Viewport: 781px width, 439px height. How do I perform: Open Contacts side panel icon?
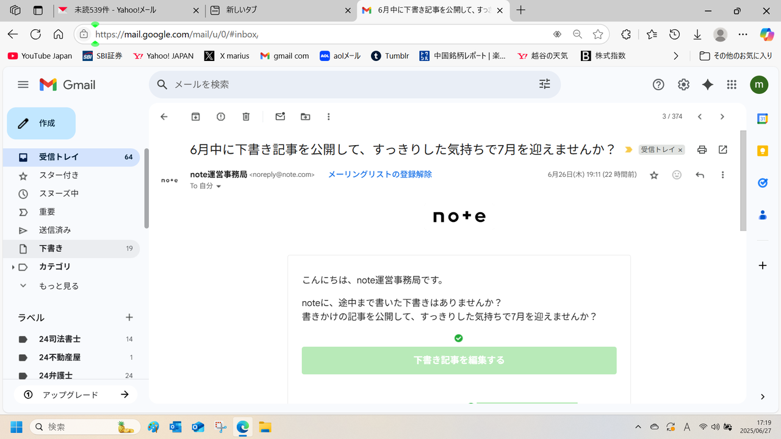[x=762, y=215]
